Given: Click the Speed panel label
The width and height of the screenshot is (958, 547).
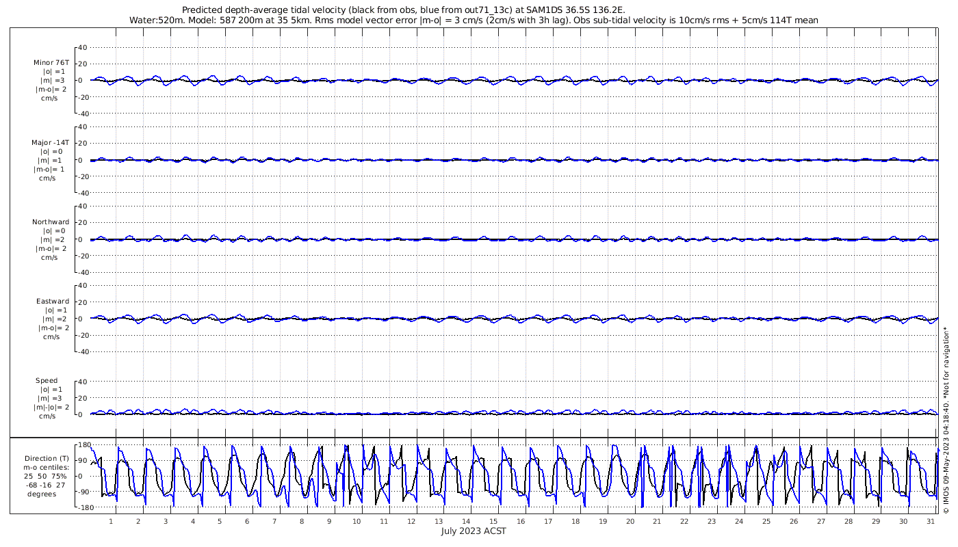Looking at the screenshot, I should point(47,381).
